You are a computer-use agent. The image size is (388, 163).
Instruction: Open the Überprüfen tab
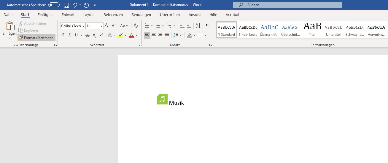(x=170, y=14)
